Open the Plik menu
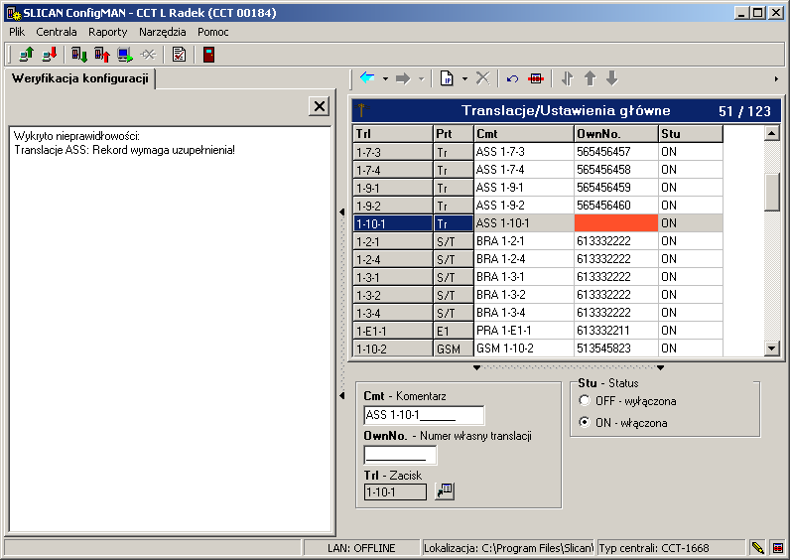The image size is (790, 560). click(17, 32)
